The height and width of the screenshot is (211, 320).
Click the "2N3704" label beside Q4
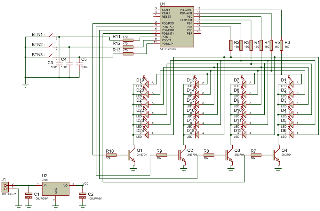pos(286,155)
